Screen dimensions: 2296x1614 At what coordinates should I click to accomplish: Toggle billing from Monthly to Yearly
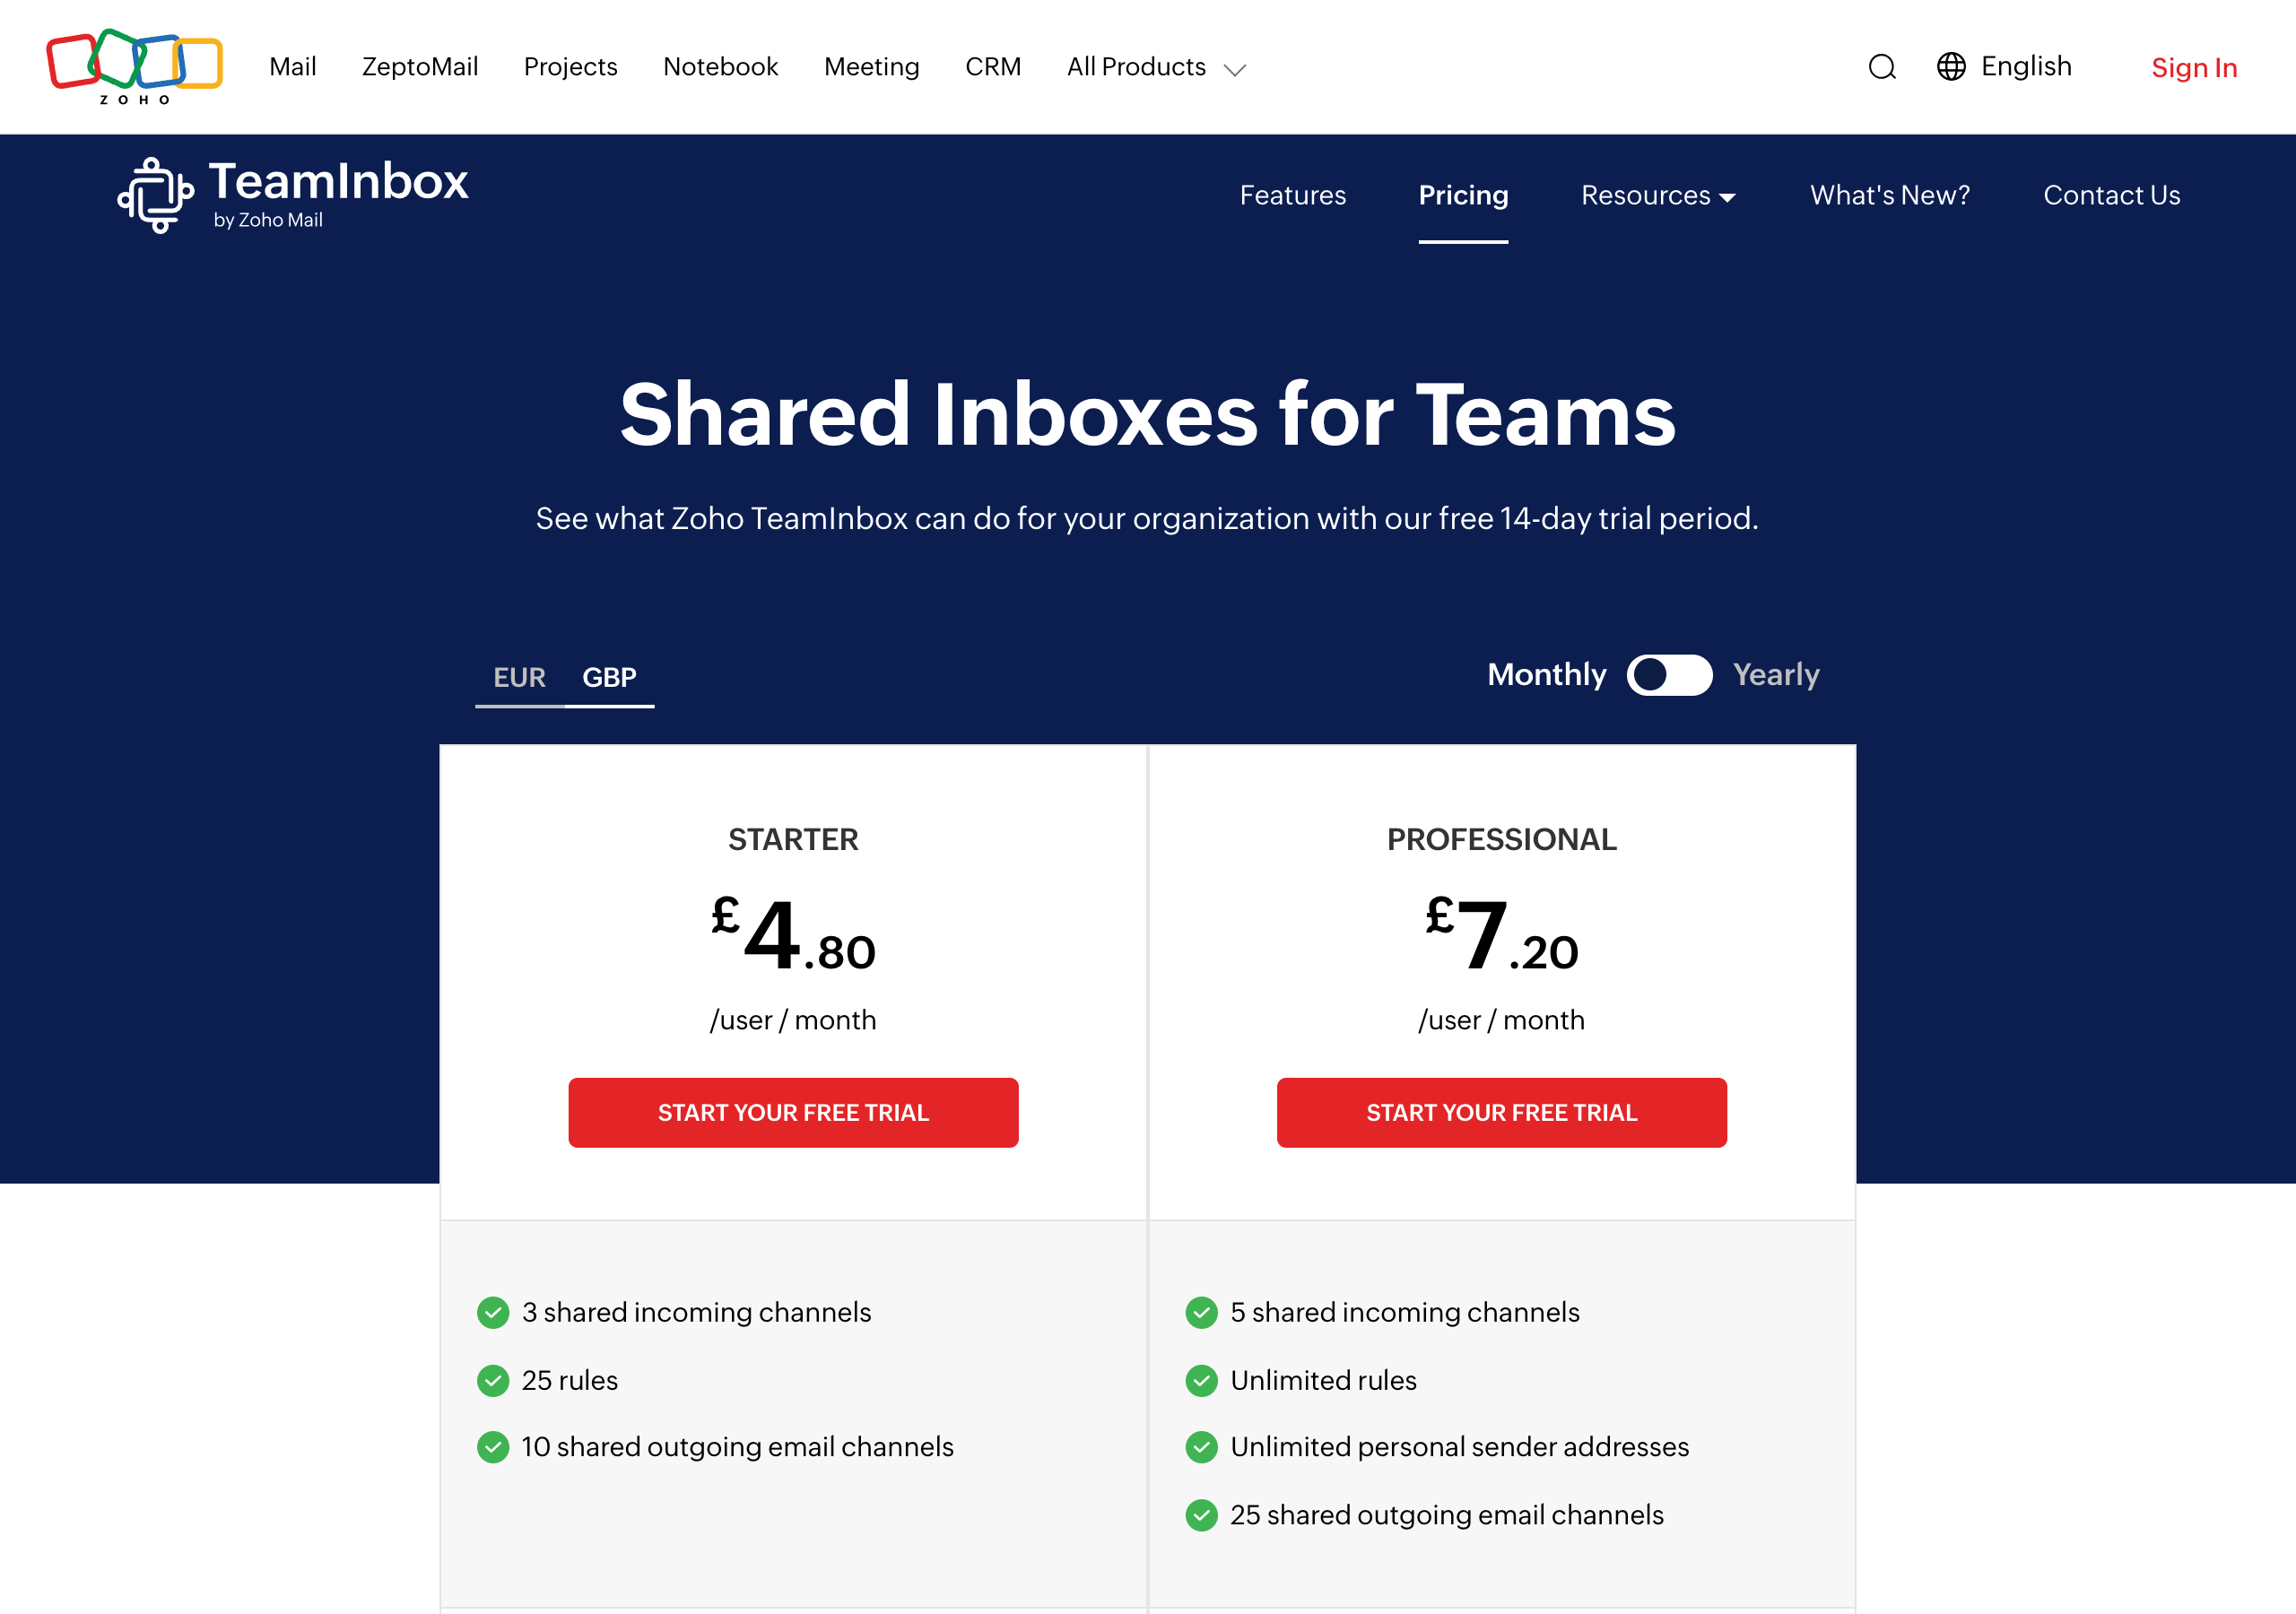coord(1669,675)
